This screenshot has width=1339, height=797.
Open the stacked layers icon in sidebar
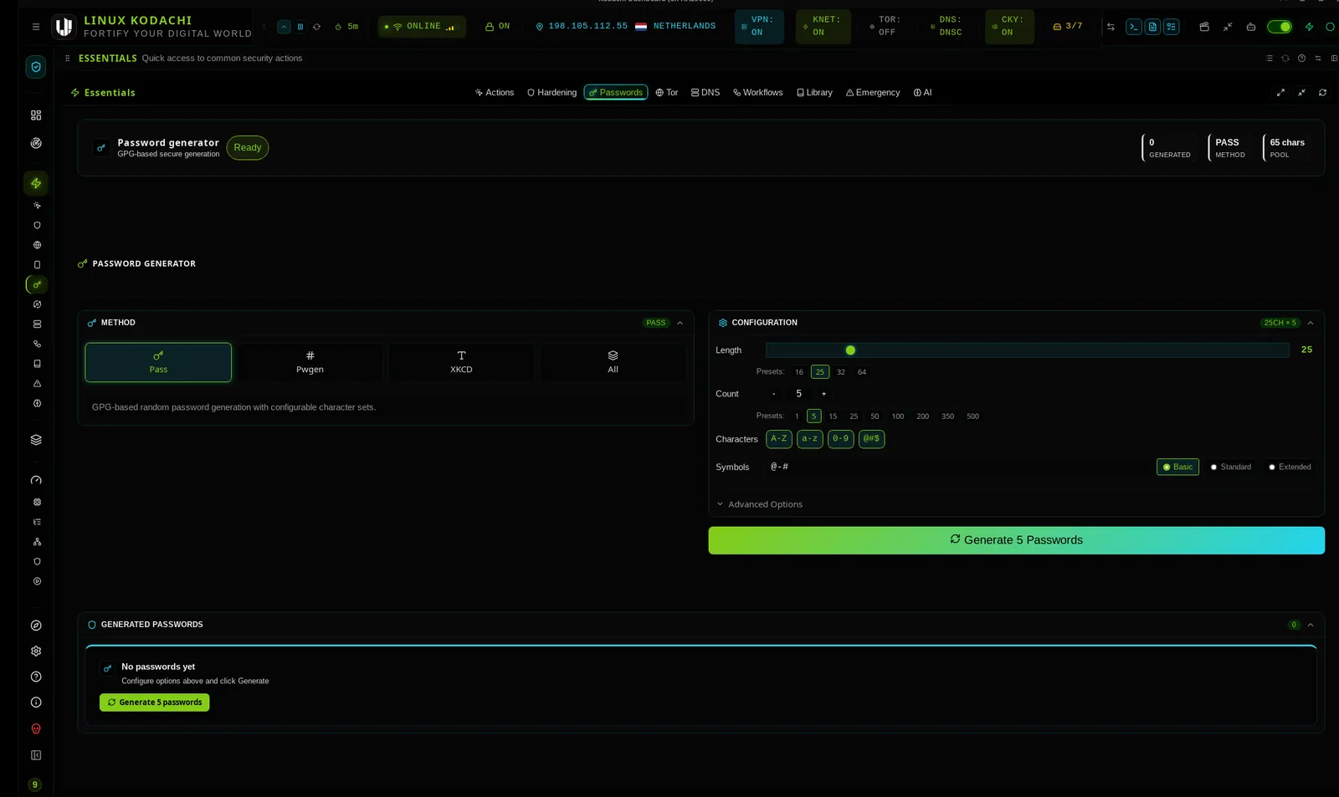36,440
